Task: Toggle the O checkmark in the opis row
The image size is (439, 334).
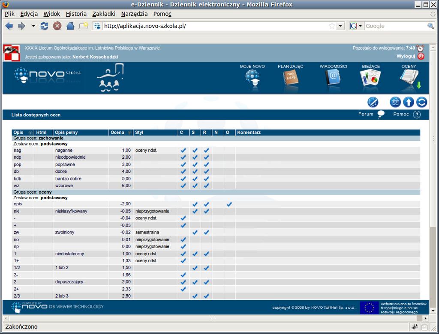Action: (229, 204)
